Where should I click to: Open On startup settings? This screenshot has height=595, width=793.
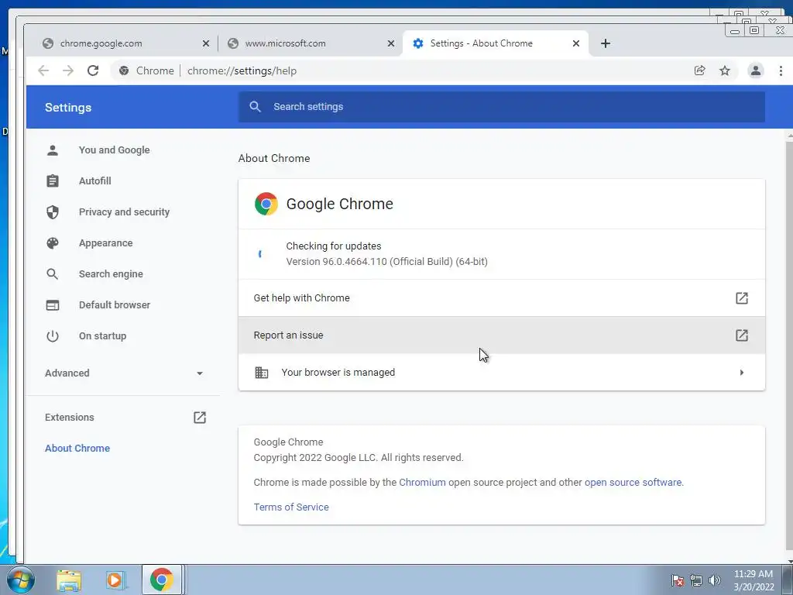pos(102,336)
